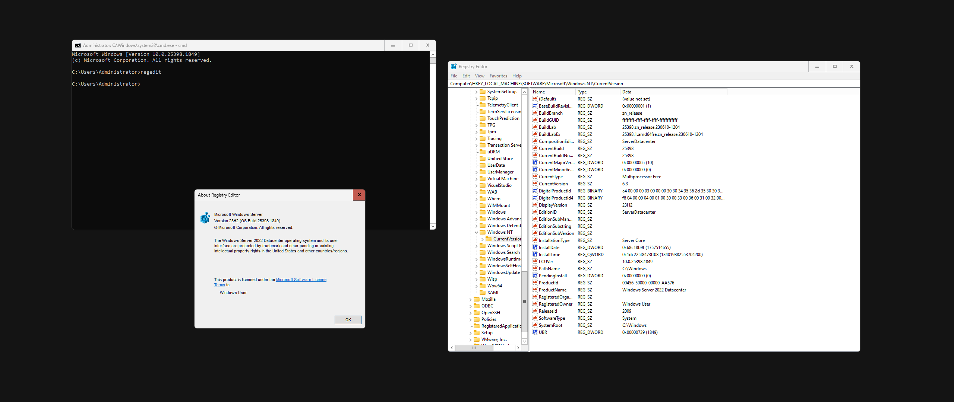Select the BaseBuildRevision DWORD value icon
Screen dimensions: 954x402
coord(535,106)
